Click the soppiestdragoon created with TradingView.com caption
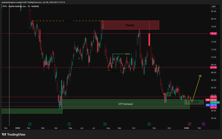 tap(33, 2)
